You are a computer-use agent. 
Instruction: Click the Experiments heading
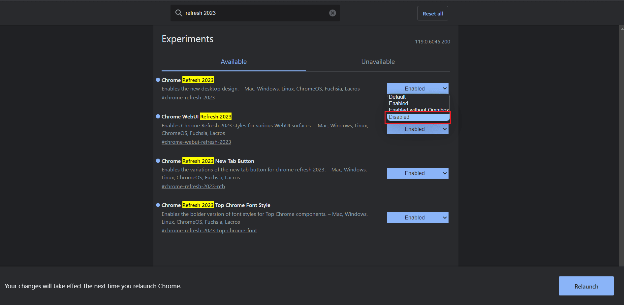(187, 39)
